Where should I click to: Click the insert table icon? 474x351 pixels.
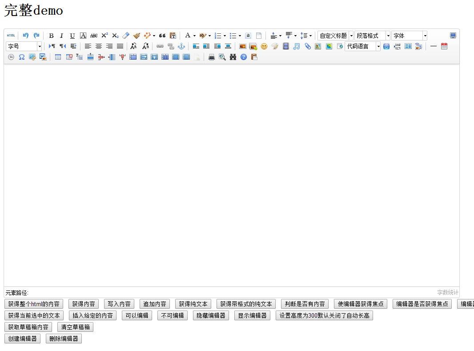pyautogui.click(x=58, y=57)
